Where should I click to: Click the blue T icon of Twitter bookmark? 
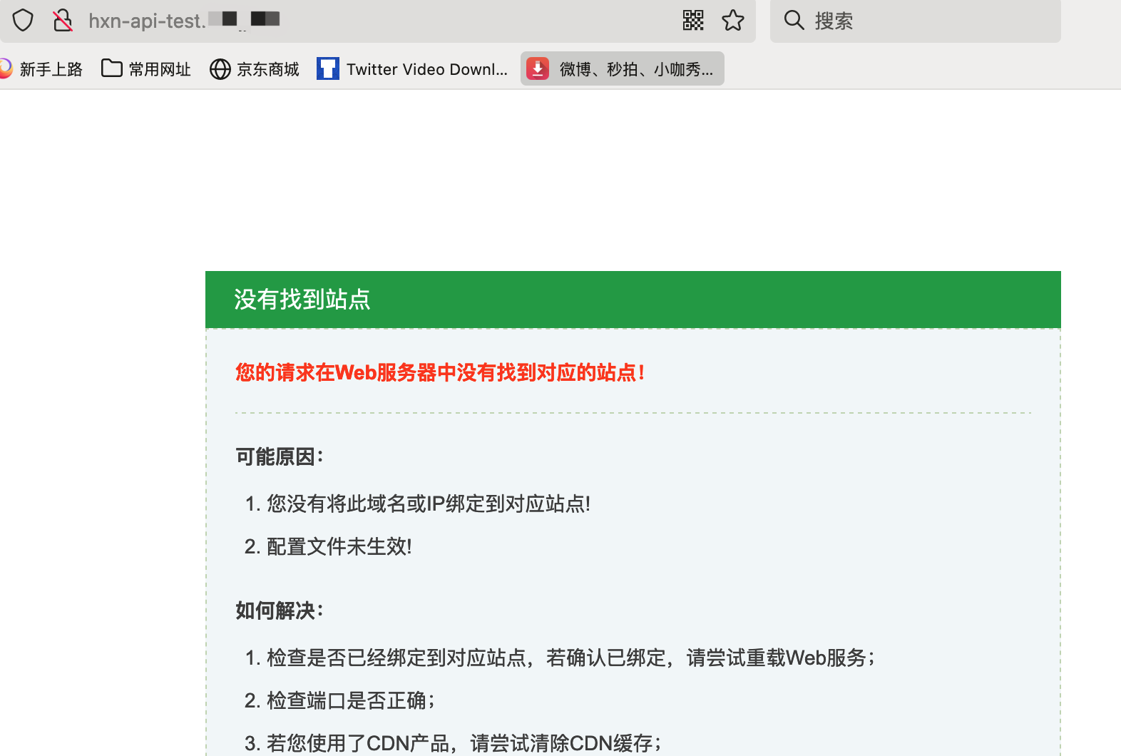coord(328,68)
